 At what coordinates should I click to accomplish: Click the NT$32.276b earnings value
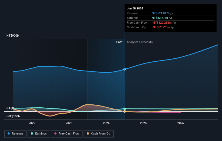point(160,18)
